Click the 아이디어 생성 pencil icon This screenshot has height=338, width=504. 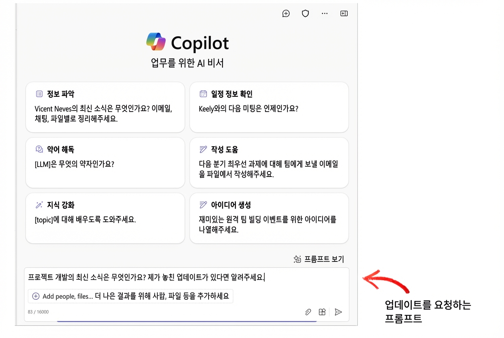pyautogui.click(x=203, y=205)
